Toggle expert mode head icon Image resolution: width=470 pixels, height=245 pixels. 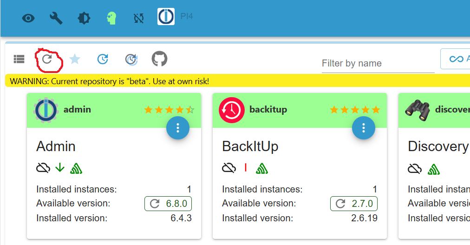(111, 18)
